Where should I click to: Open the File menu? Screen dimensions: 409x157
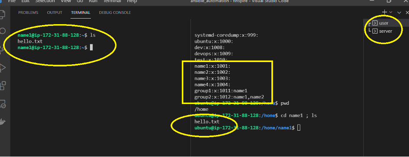point(12,1)
